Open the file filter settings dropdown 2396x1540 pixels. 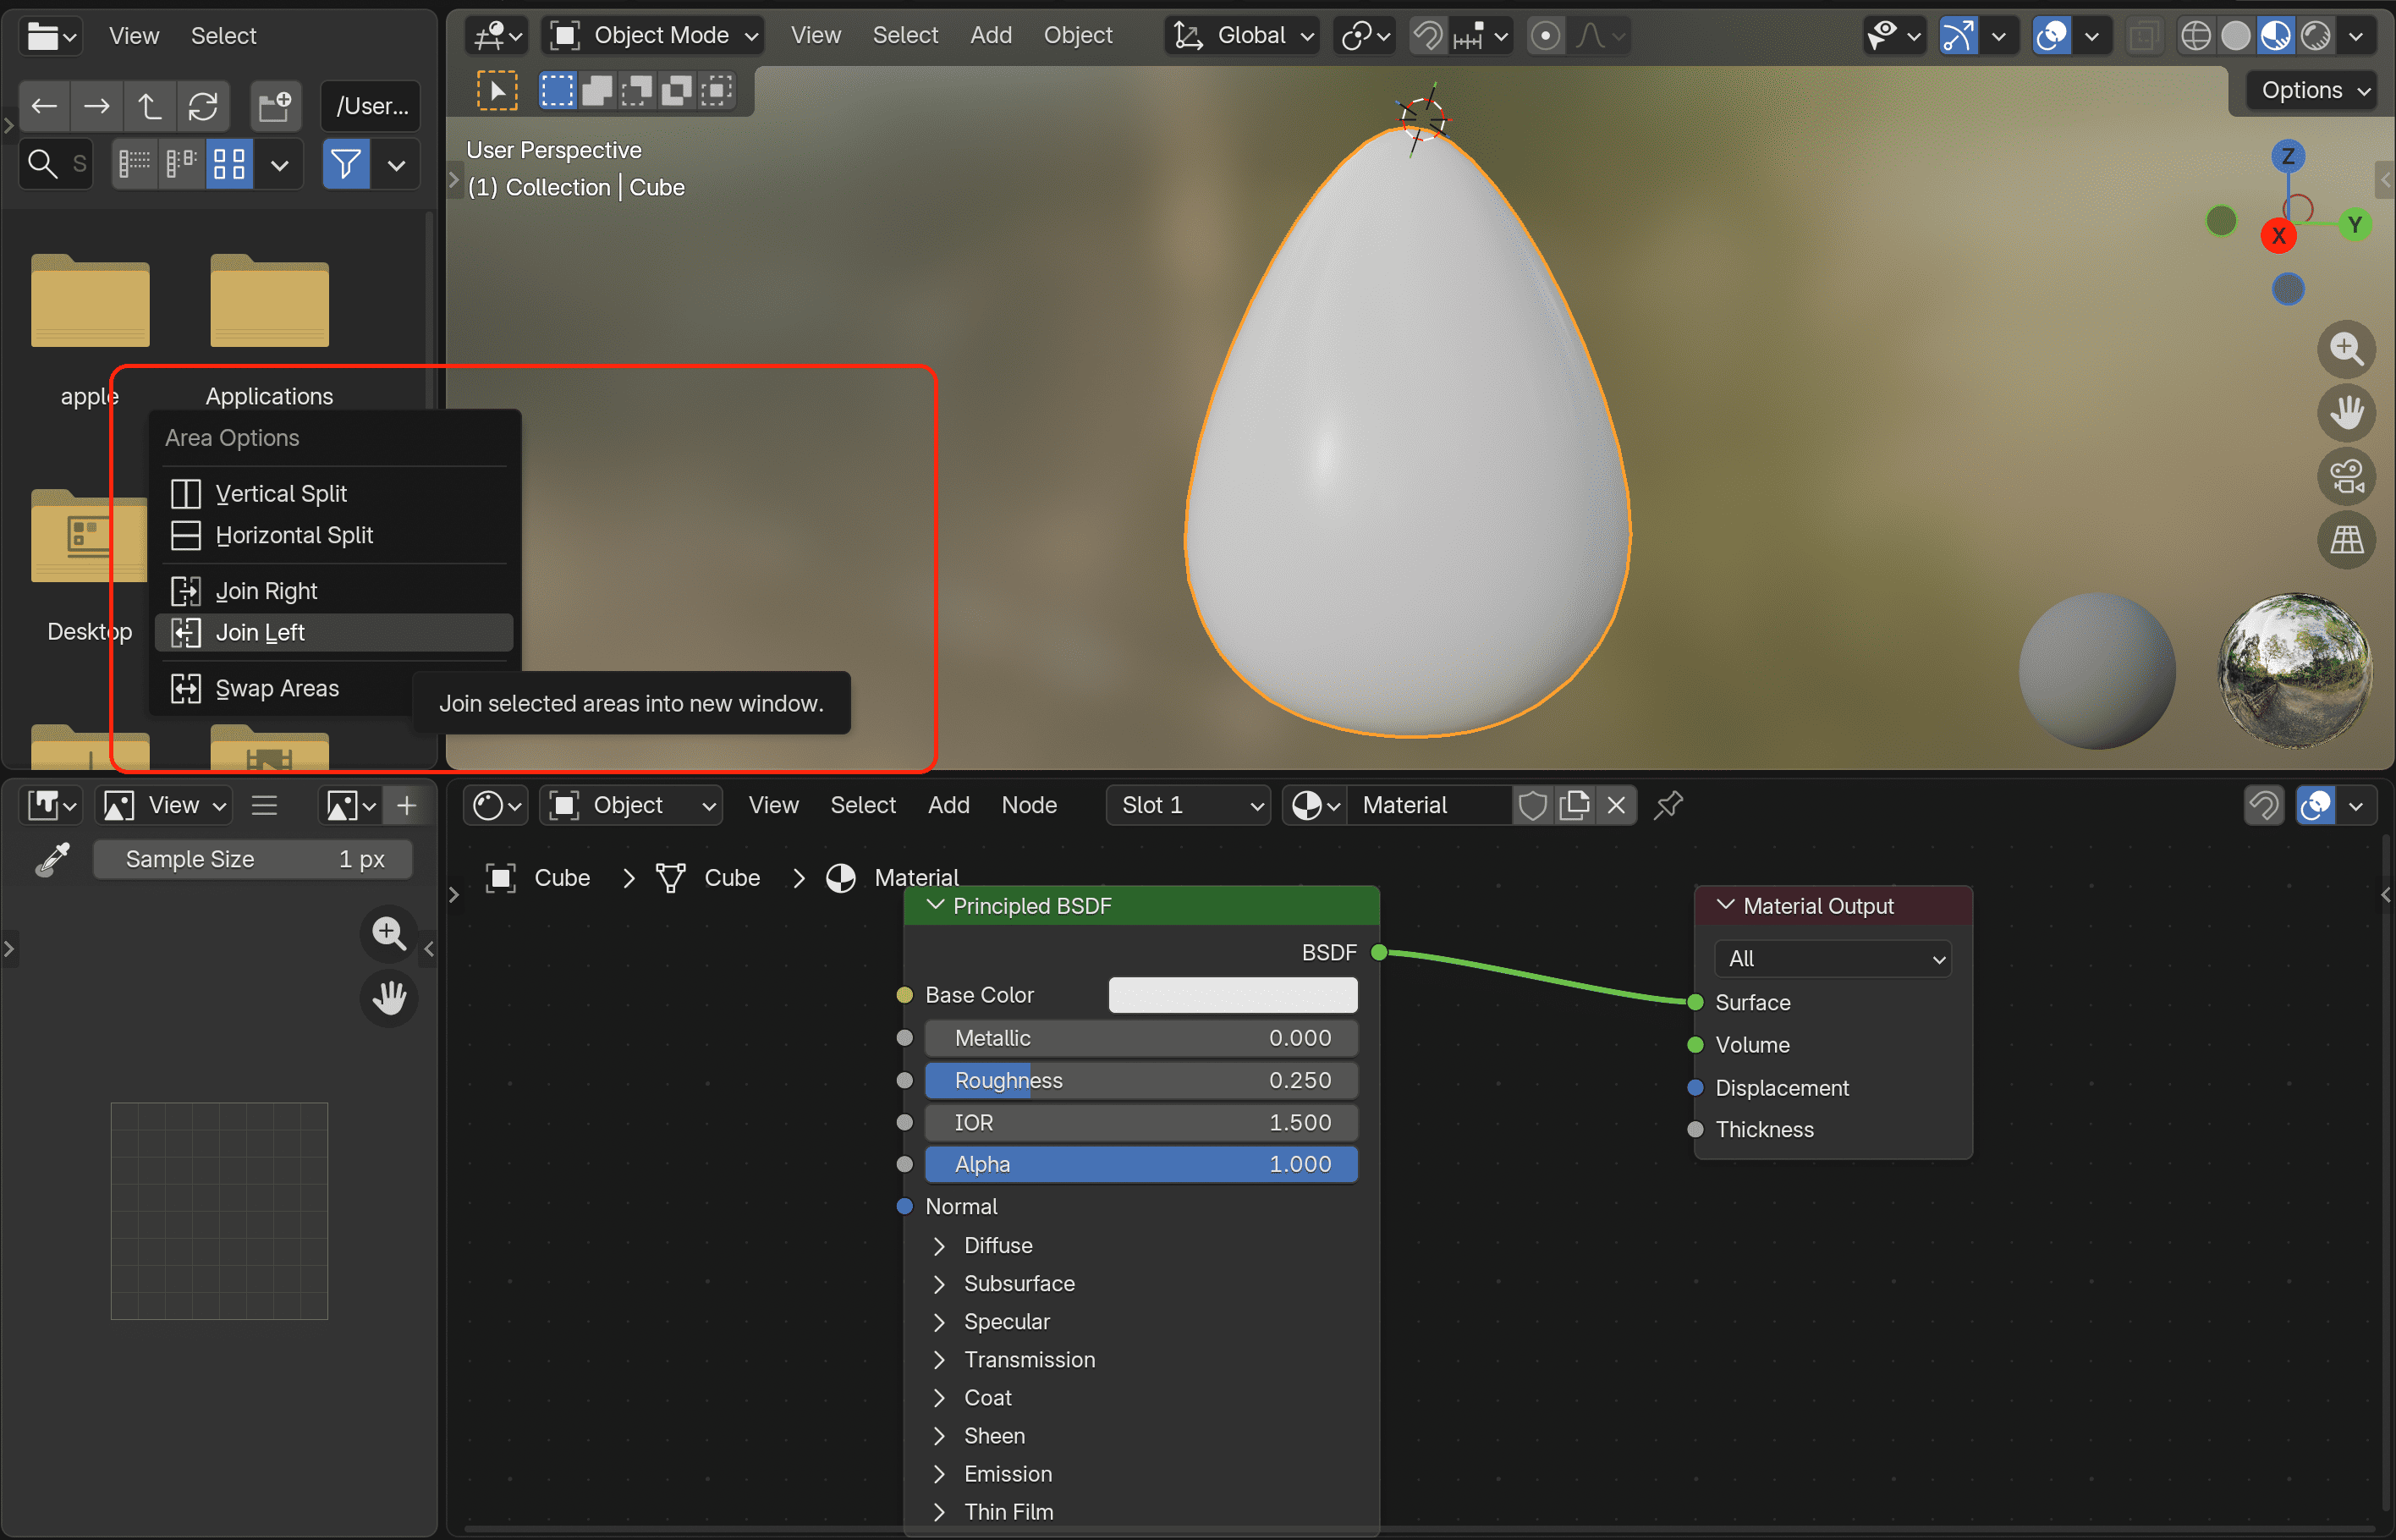click(x=397, y=163)
